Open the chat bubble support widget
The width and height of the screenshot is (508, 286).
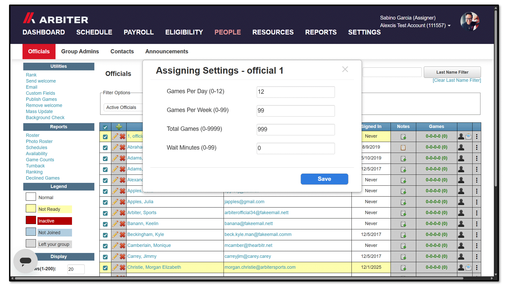coord(26,261)
